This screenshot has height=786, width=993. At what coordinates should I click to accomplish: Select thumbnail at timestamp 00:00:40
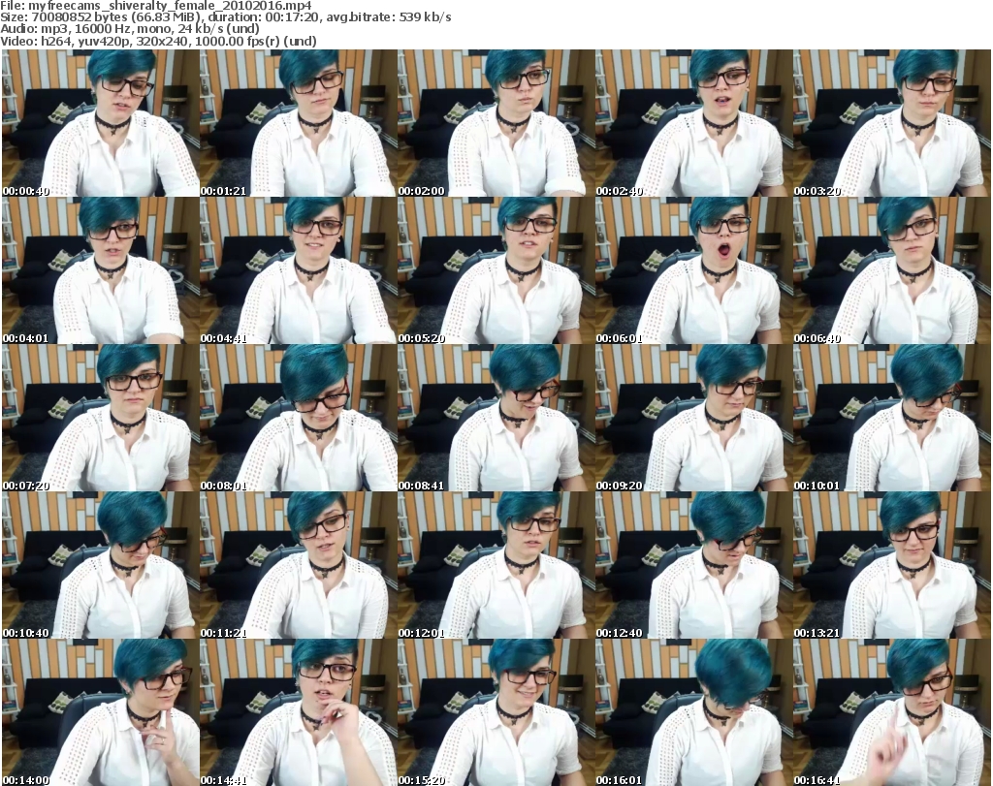click(101, 123)
